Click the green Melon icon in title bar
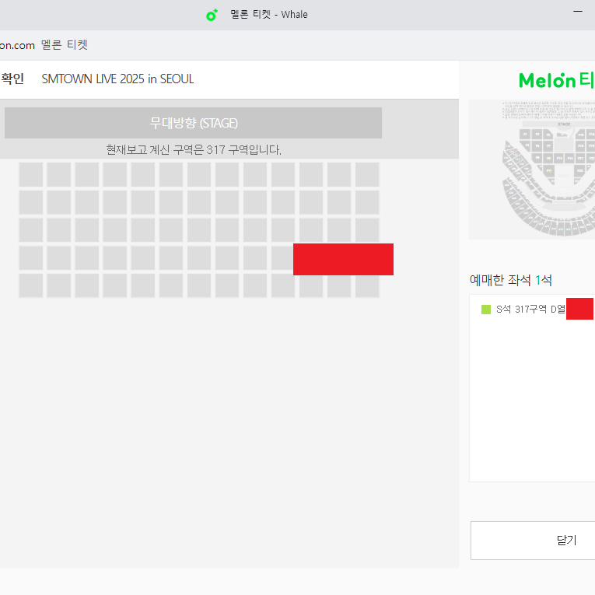This screenshot has width=595, height=595. click(212, 15)
